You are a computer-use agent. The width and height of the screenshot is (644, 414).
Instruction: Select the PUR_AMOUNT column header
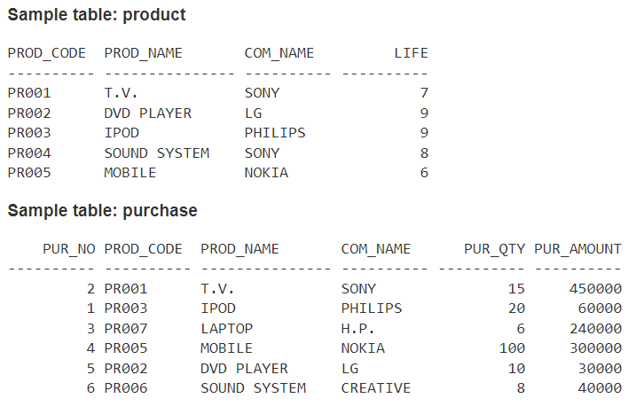(577, 249)
